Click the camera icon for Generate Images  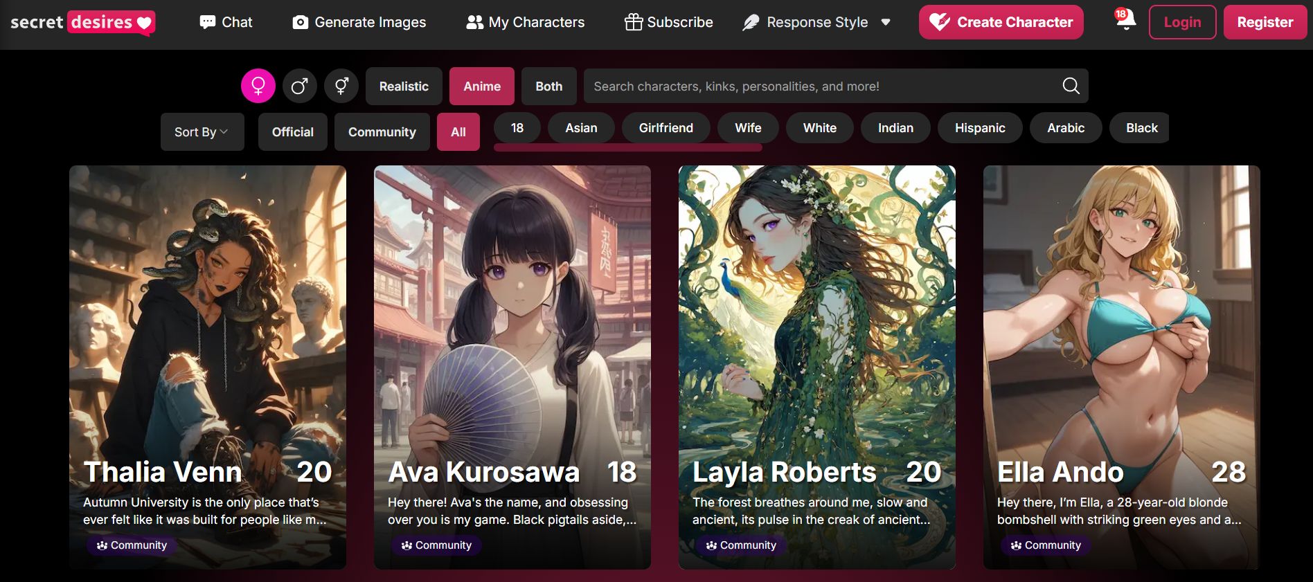click(300, 22)
